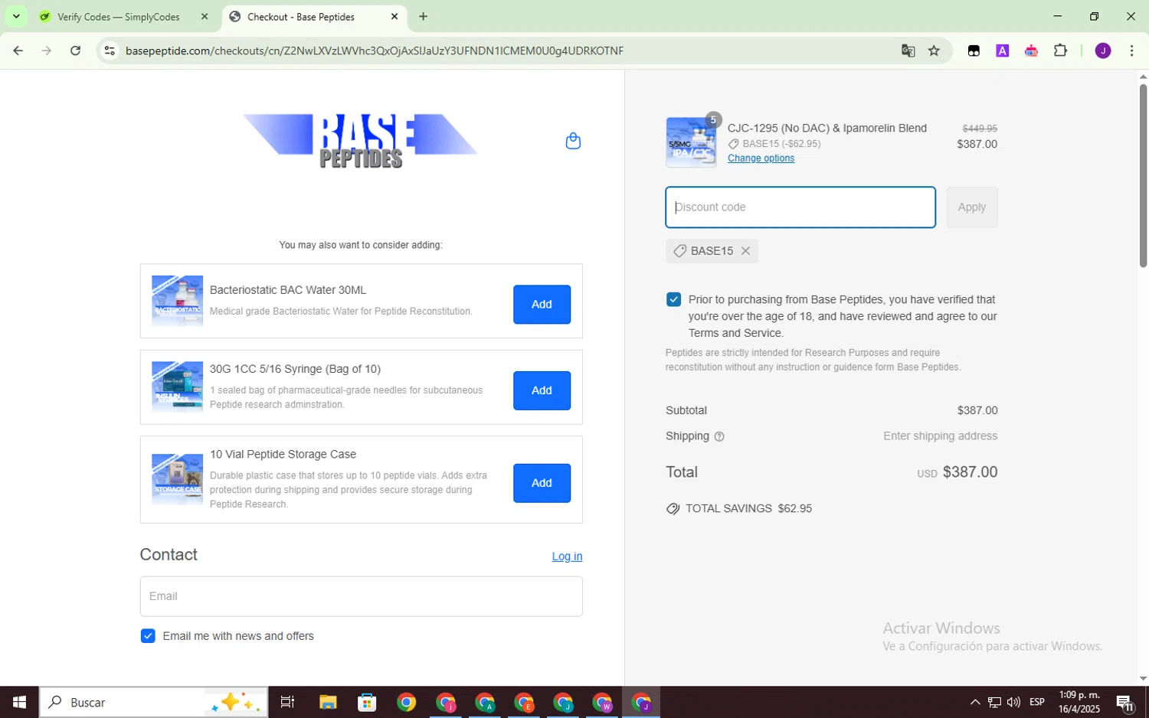This screenshot has width=1149, height=718.
Task: Show hidden system tray icons
Action: point(974,702)
